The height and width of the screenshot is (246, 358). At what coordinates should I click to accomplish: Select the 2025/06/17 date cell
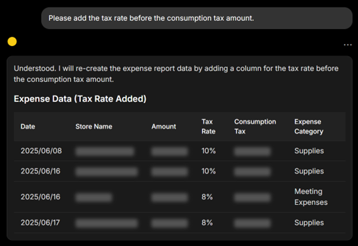40,223
